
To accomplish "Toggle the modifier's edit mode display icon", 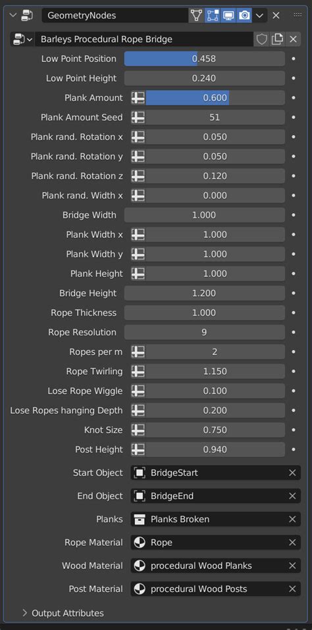I will pyautogui.click(x=213, y=16).
